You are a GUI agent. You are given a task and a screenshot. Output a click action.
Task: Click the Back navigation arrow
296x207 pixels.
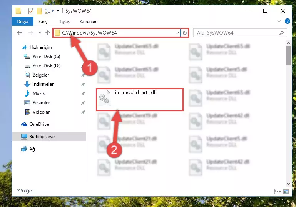(x=19, y=33)
